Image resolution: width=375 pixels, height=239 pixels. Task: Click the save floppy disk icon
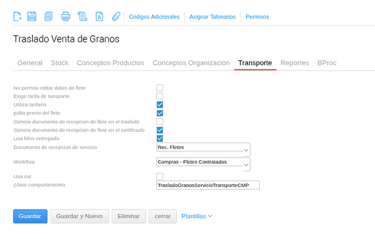pos(32,16)
